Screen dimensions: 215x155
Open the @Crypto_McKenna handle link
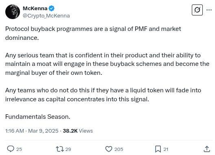(46, 16)
